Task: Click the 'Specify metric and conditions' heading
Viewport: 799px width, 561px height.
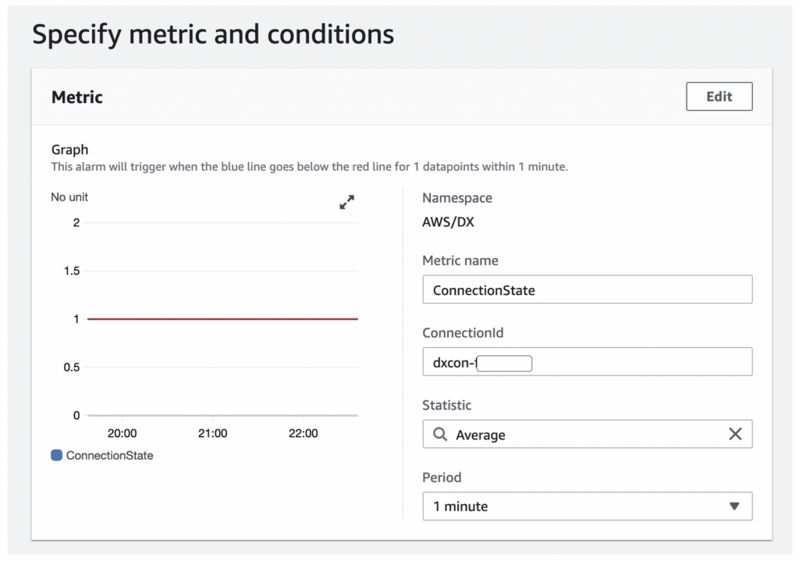Action: (213, 35)
